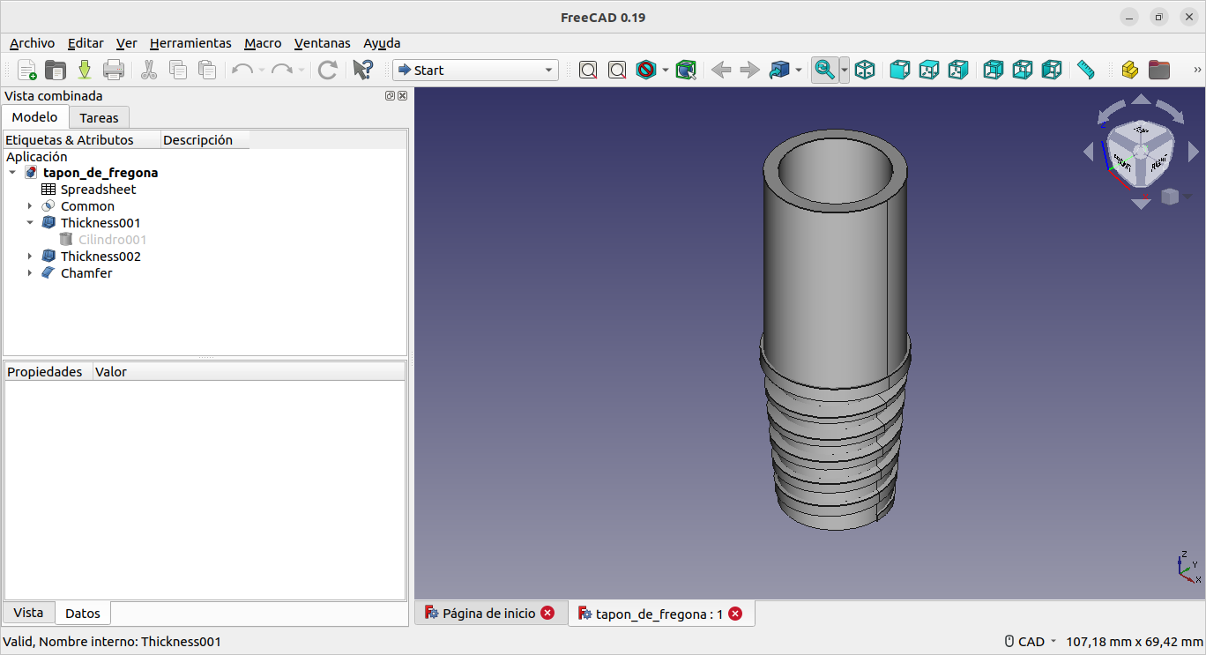Click the green Save document arrow icon
The height and width of the screenshot is (655, 1206).
click(x=85, y=70)
